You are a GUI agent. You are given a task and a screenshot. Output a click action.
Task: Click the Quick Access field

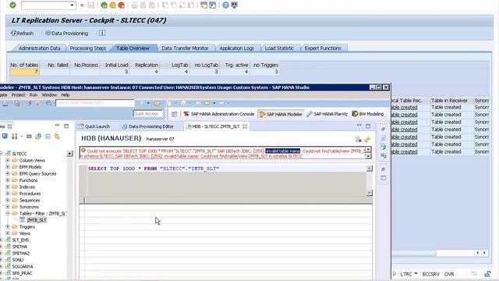pyautogui.click(x=148, y=113)
